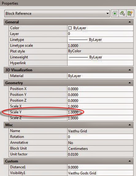Collapse the Misc section
The width and height of the screenshot is (136, 176).
pyautogui.click(x=130, y=125)
